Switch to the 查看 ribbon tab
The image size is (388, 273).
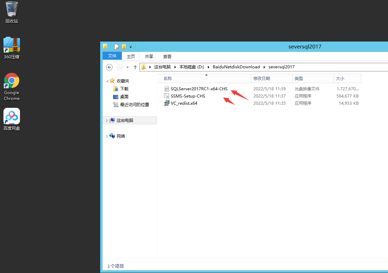[x=167, y=56]
